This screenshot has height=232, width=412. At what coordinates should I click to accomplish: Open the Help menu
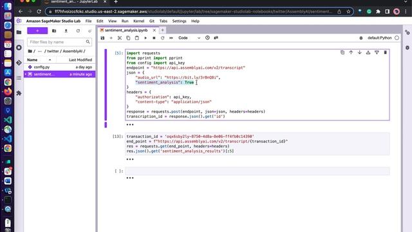(195, 21)
